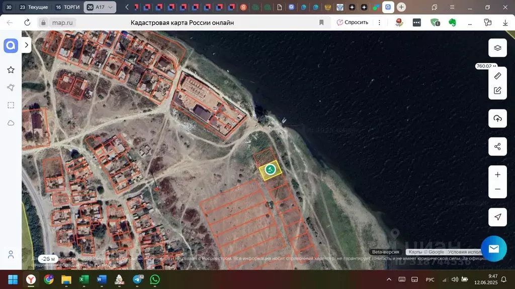Select the polygon drawing tool in the sidebar
The height and width of the screenshot is (289, 515).
[11, 87]
